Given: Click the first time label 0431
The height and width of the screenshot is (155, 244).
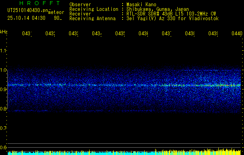Looking at the screenshot, I should point(27,33).
